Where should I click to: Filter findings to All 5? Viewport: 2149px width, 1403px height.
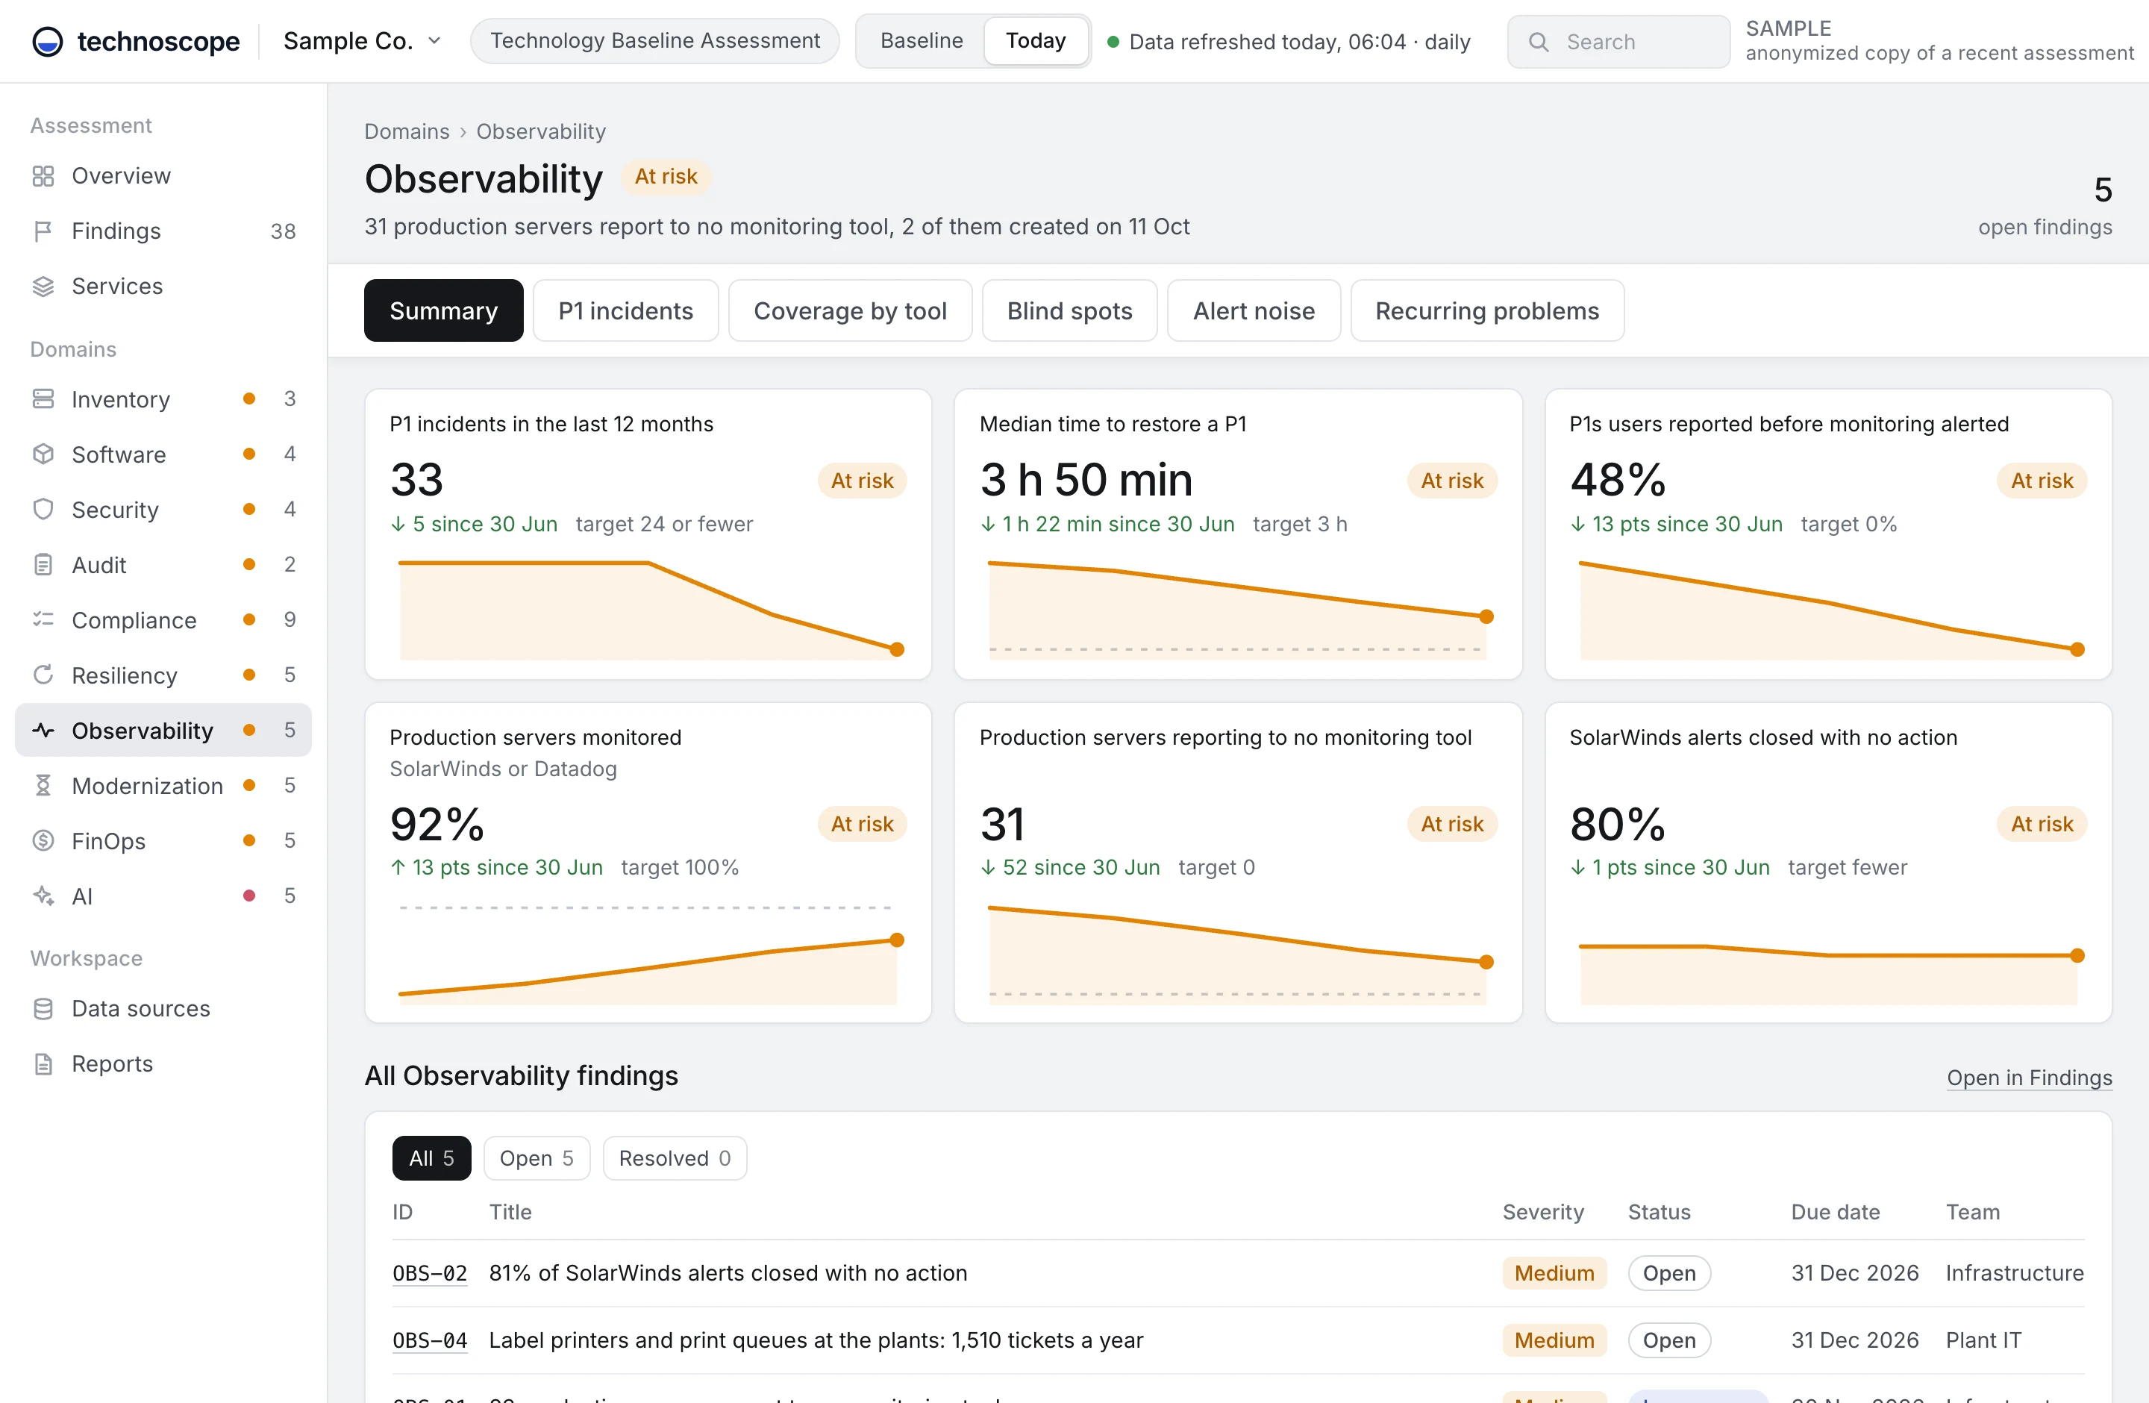coord(431,1158)
